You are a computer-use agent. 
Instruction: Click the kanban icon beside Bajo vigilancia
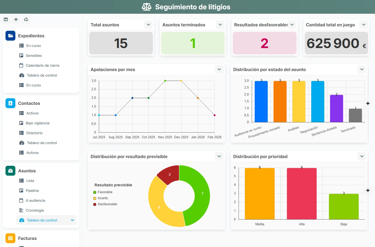(x=21, y=123)
